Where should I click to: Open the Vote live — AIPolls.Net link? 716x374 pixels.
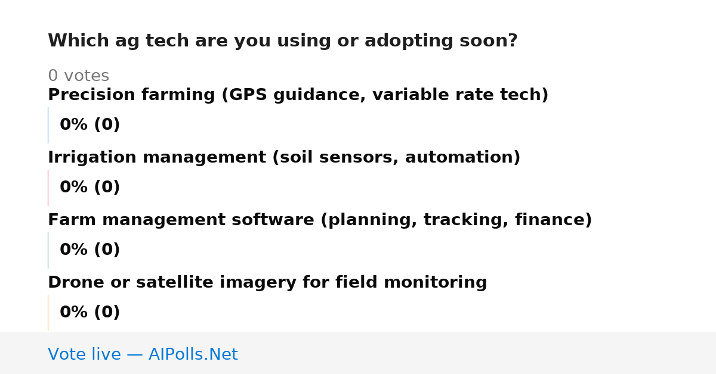pyautogui.click(x=143, y=355)
